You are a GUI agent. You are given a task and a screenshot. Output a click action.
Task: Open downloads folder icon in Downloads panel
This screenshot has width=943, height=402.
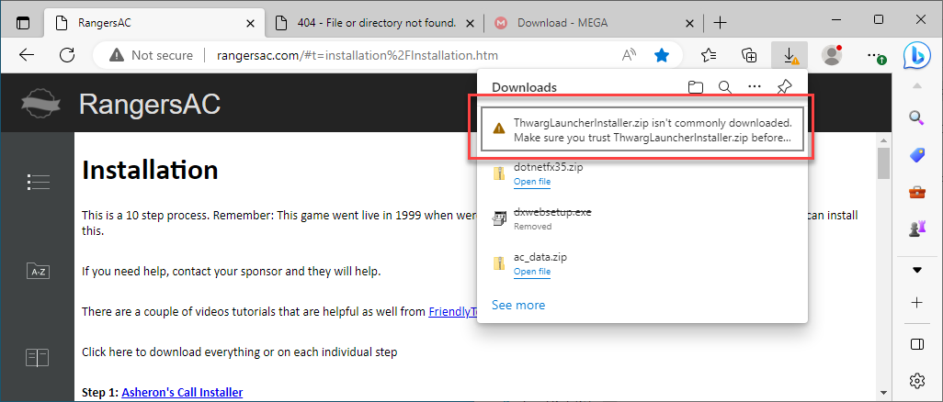click(x=696, y=87)
